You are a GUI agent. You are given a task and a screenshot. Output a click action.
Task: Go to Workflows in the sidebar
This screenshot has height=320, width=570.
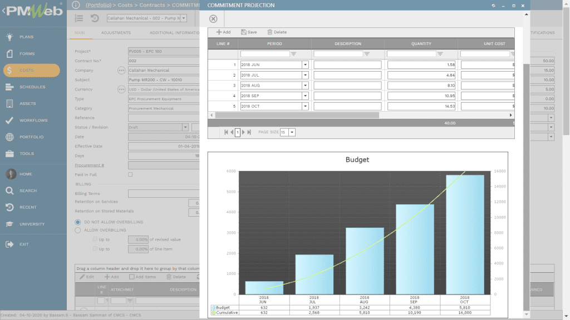[33, 121]
